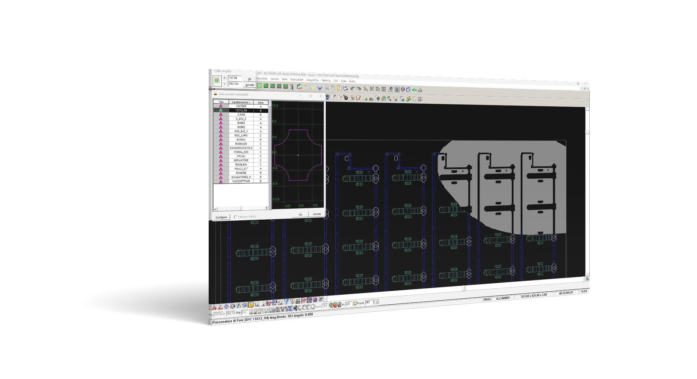Open the Scaricatore menu
Viewport: 697px width, 379px height.
pos(296,80)
